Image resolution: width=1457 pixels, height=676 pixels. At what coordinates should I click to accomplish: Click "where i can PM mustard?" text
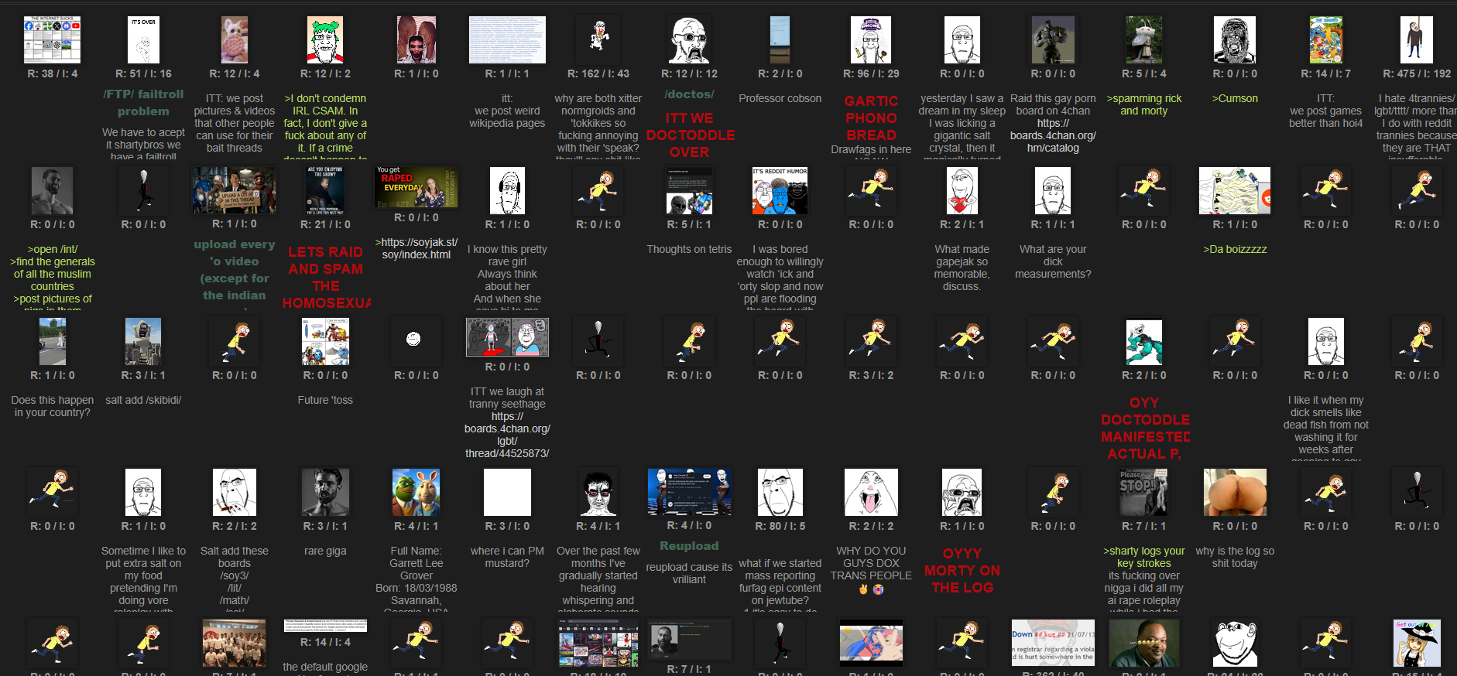click(507, 557)
